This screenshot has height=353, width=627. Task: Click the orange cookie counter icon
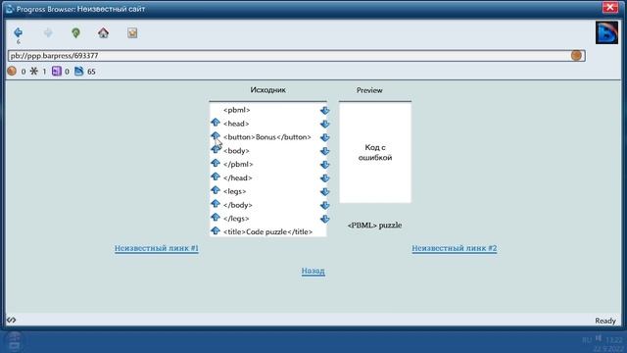pyautogui.click(x=12, y=72)
